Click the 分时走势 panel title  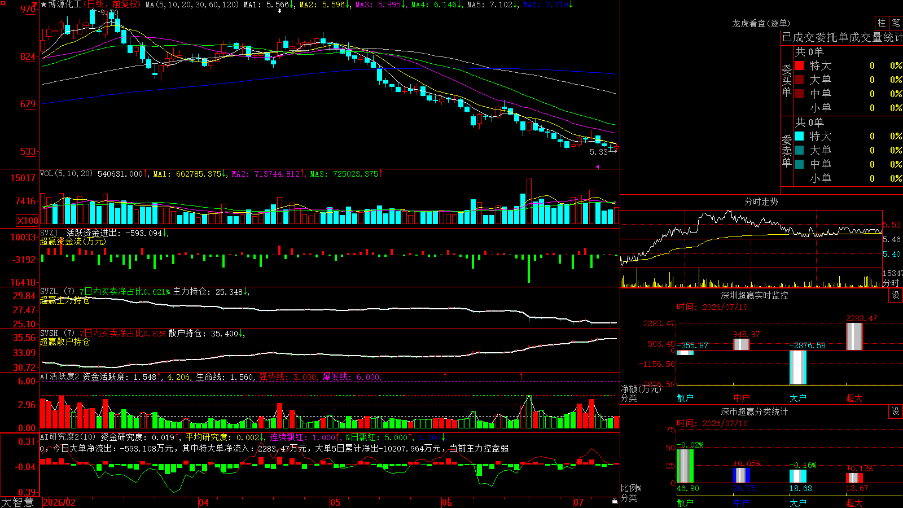pos(761,202)
